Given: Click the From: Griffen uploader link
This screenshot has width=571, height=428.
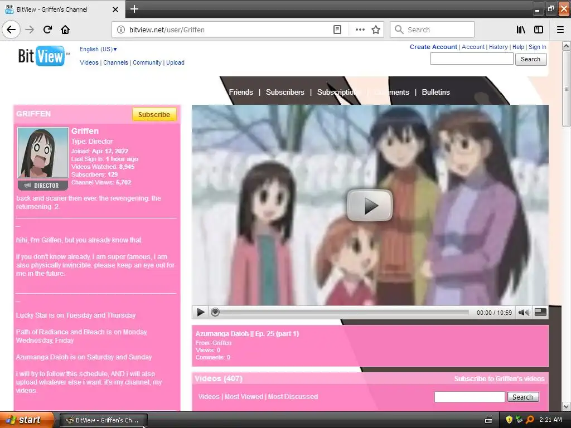Looking at the screenshot, I should click(x=222, y=343).
